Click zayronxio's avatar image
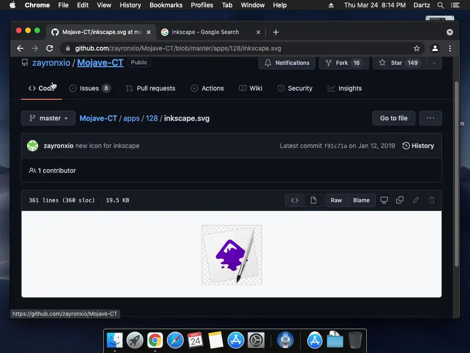This screenshot has width=470, height=353. (x=33, y=146)
